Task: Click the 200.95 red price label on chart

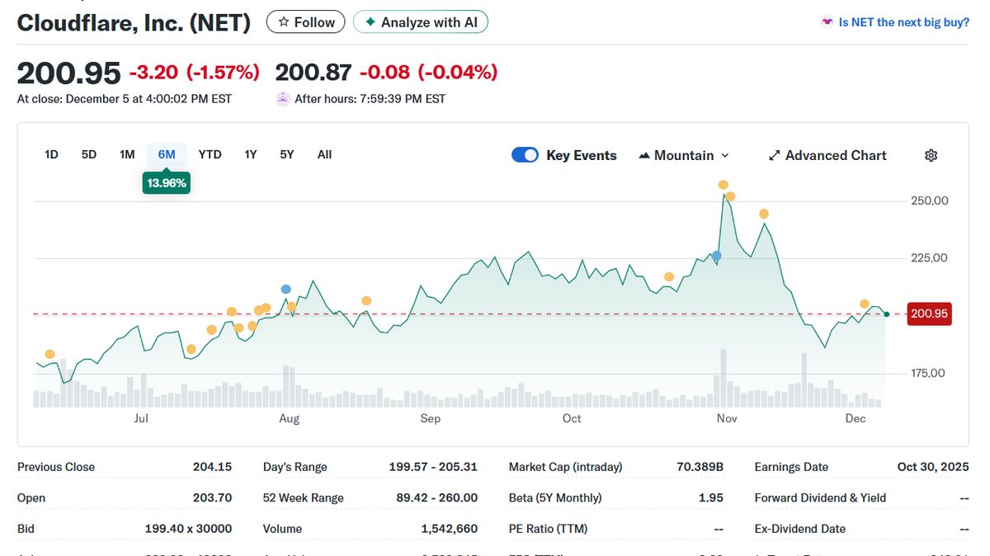Action: coord(929,314)
